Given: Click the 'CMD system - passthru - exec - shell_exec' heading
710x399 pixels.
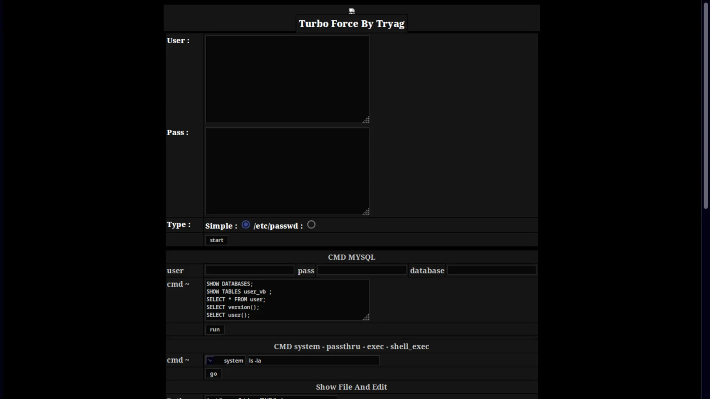Looking at the screenshot, I should tap(352, 346).
